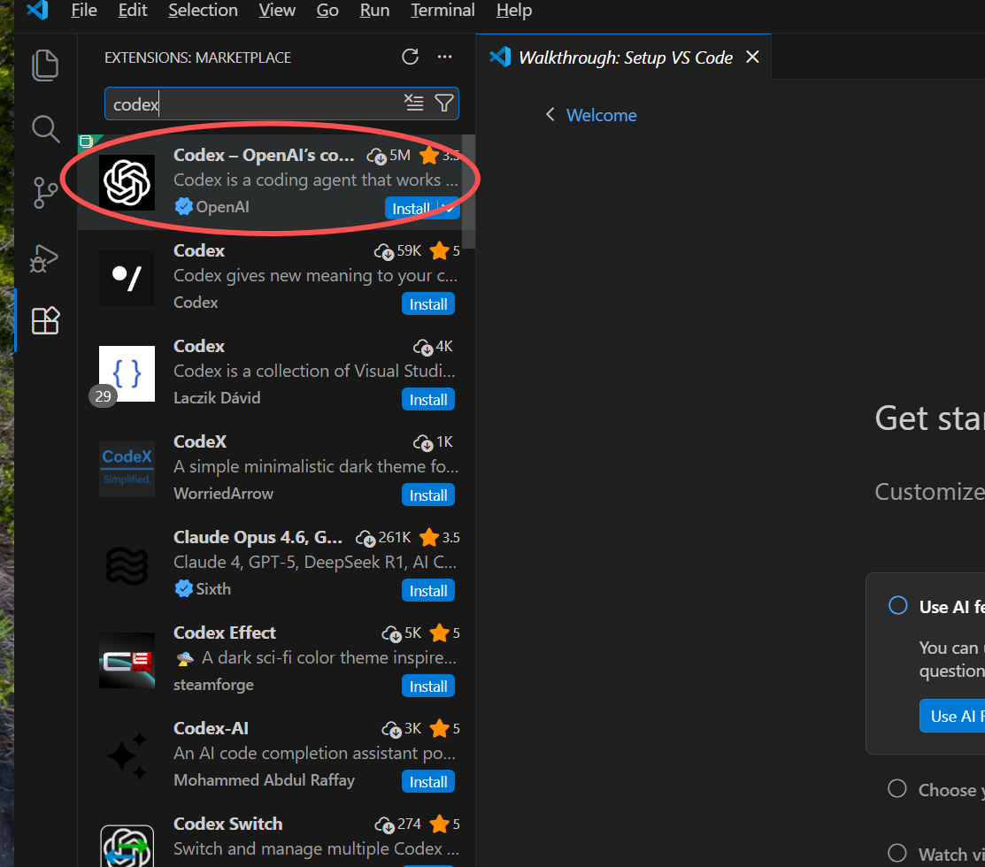
Task: Open Codex – OpenAI's co... extension title
Action: click(x=264, y=155)
